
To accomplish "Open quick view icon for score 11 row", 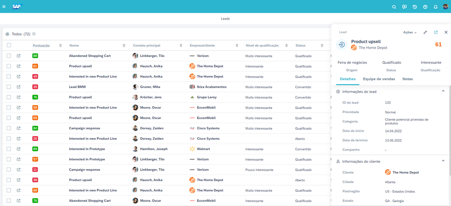I will (19, 169).
